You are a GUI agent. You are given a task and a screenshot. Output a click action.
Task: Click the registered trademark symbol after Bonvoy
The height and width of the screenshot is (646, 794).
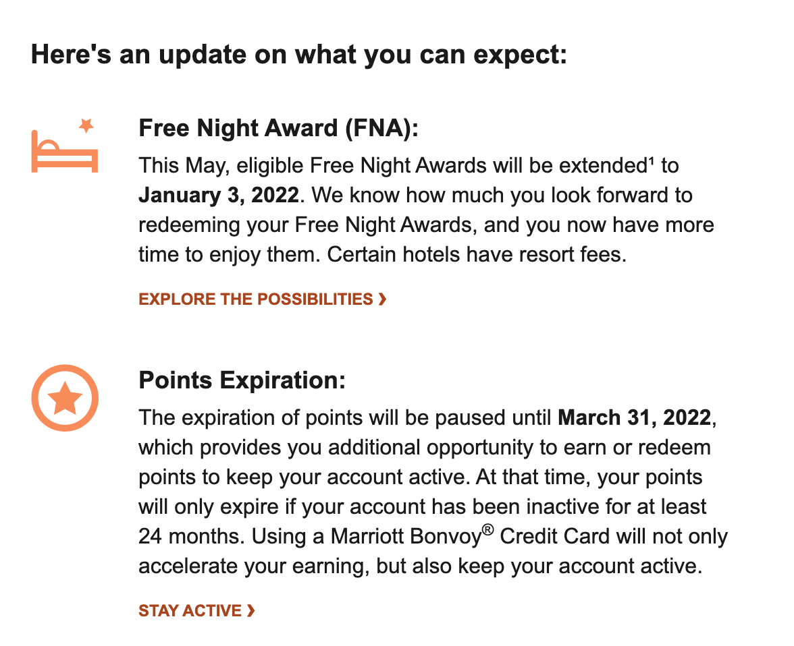pyautogui.click(x=487, y=530)
